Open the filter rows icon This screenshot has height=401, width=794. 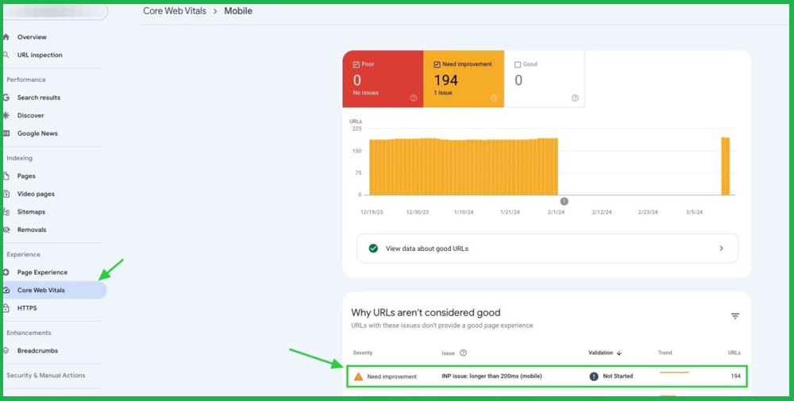735,316
